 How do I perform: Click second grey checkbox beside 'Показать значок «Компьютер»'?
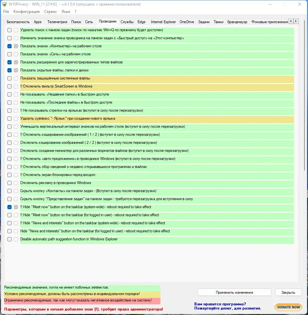(x=16, y=46)
